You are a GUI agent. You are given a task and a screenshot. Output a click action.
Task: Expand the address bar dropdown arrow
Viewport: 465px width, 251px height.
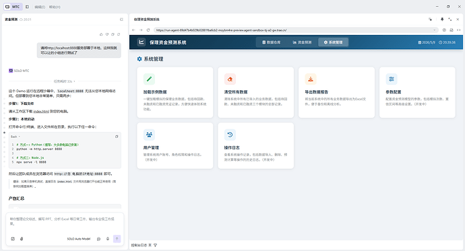coord(435,30)
